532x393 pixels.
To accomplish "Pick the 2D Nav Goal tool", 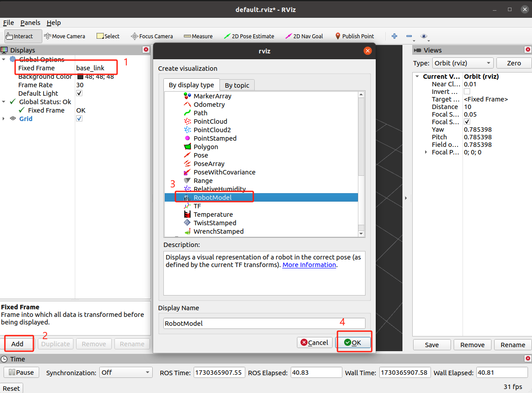I will coord(304,36).
